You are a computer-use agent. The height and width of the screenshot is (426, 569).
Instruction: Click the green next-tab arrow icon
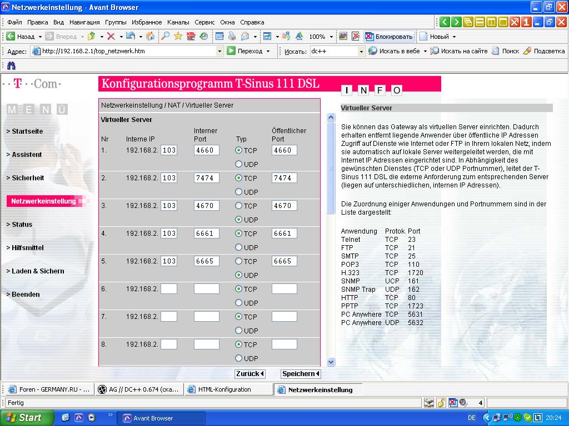tap(456, 22)
